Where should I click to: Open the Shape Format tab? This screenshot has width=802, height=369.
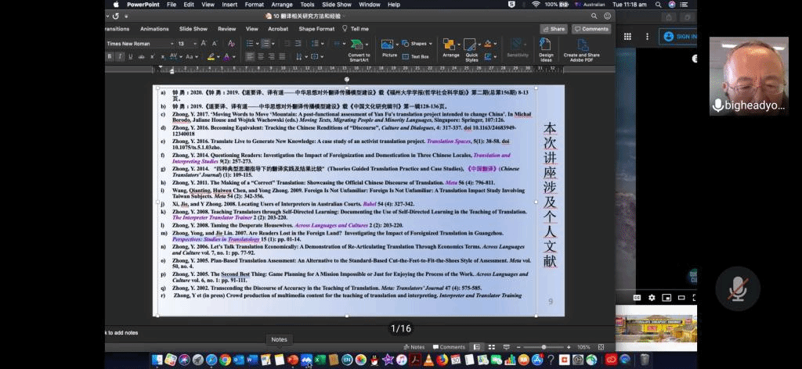pyautogui.click(x=316, y=29)
